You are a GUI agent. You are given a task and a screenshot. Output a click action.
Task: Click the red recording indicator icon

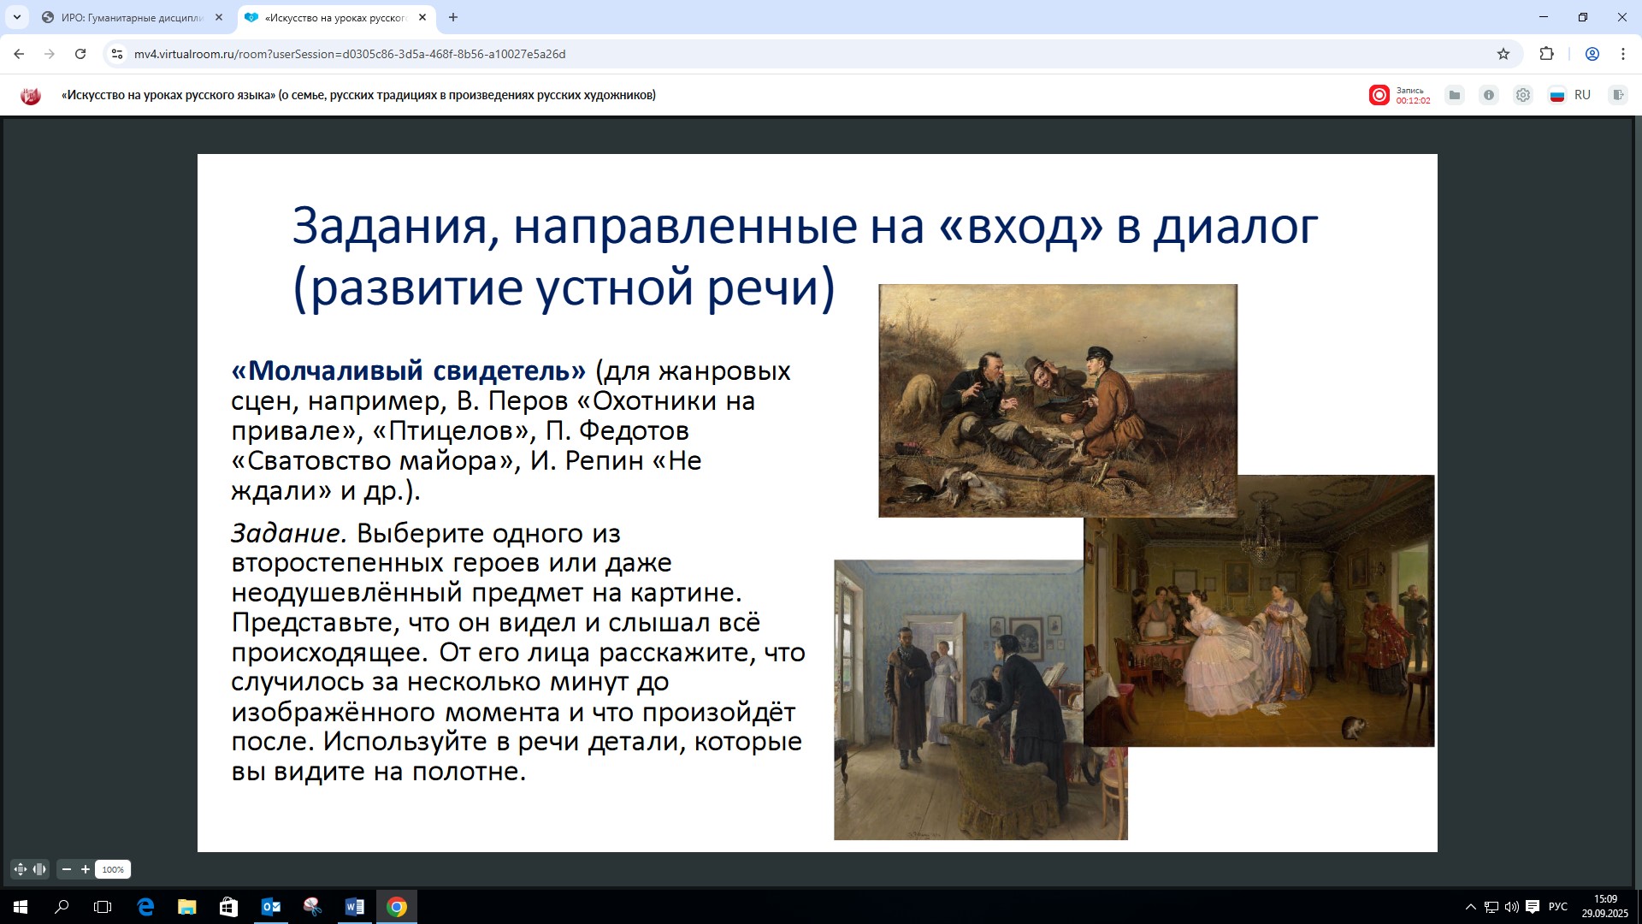point(1379,95)
